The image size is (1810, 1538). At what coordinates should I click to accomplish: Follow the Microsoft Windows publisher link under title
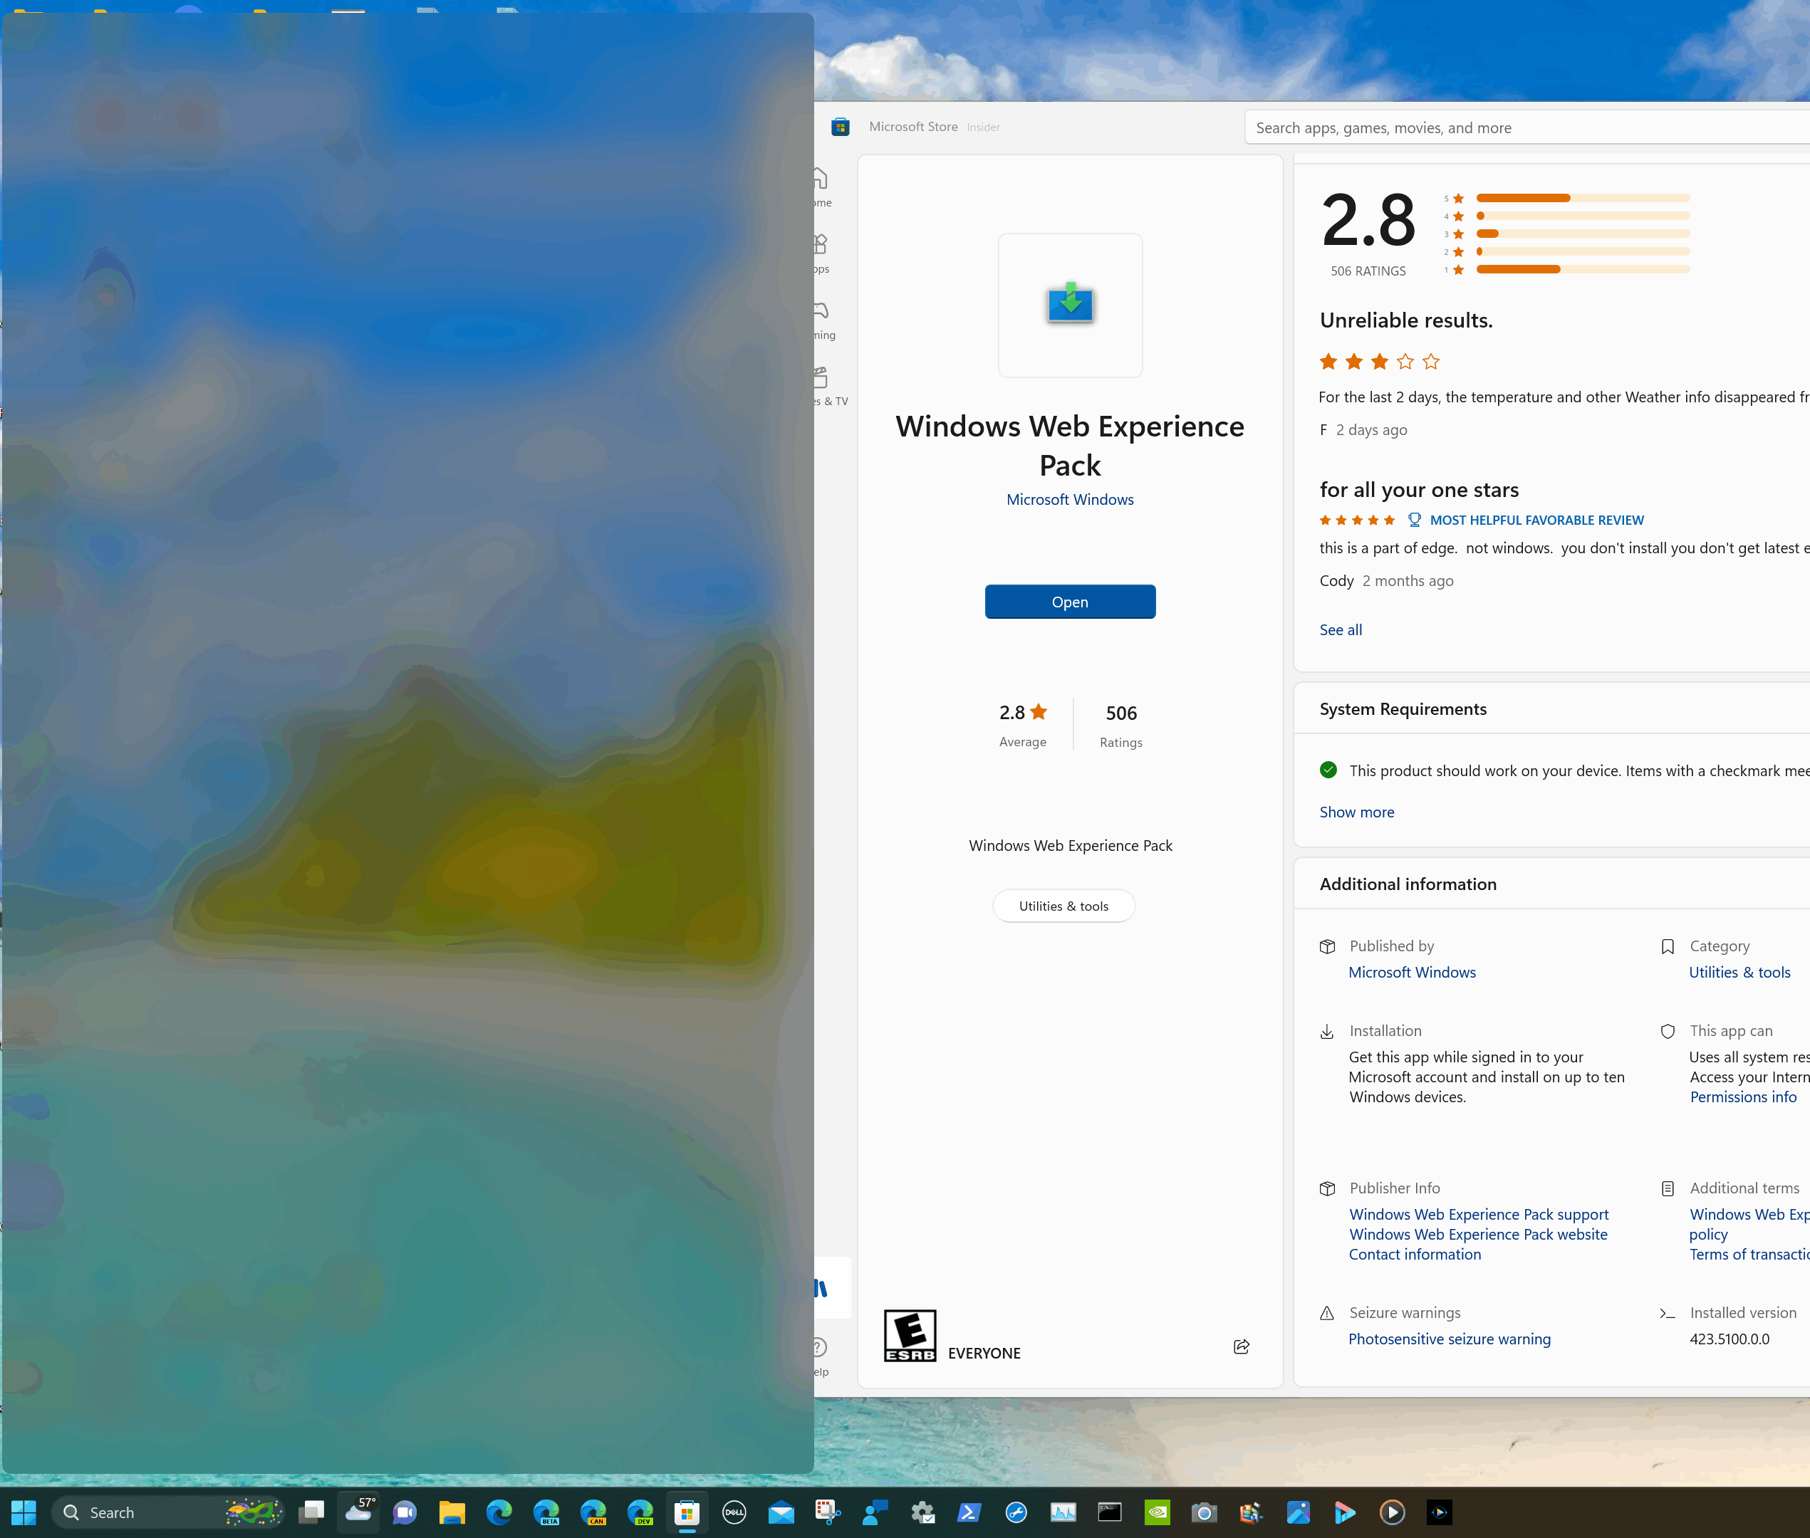pos(1069,500)
